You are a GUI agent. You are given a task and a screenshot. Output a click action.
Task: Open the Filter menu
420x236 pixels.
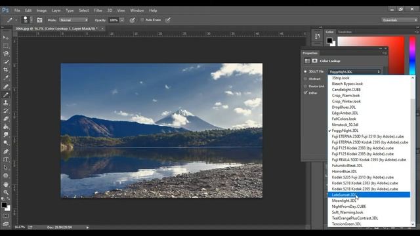(98, 10)
